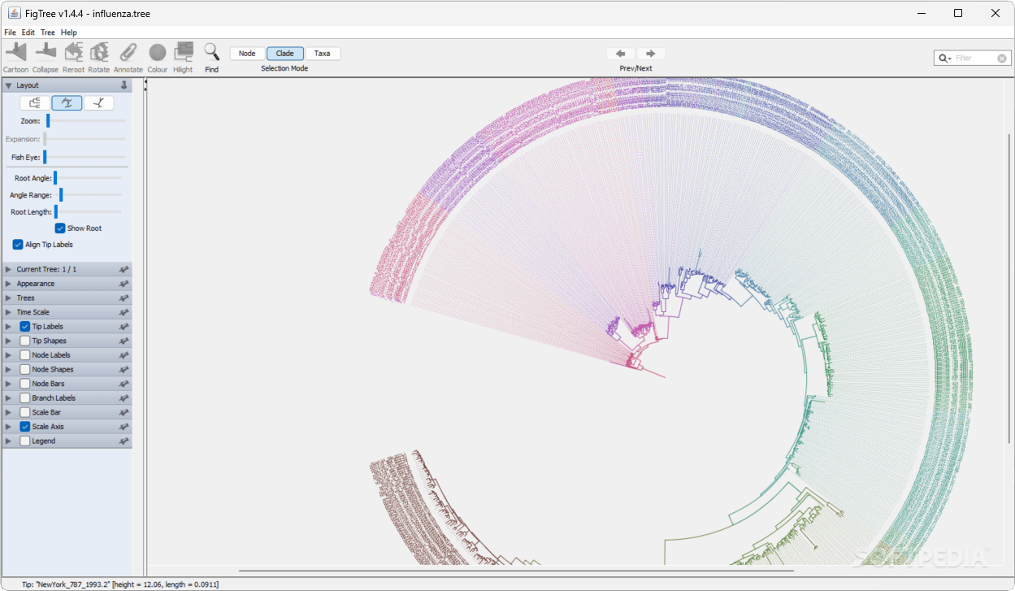This screenshot has height=591, width=1015.
Task: Go to previous with left arrow
Action: tap(620, 54)
